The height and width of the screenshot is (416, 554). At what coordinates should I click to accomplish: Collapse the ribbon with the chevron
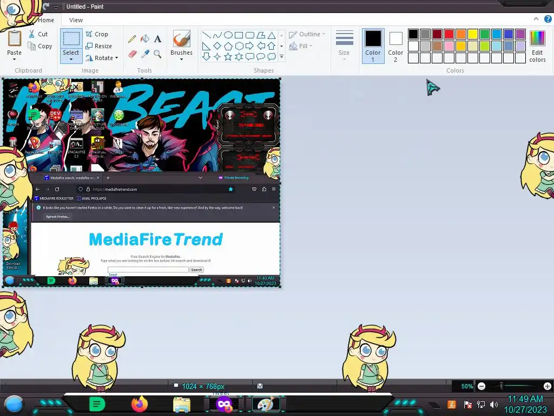(536, 19)
